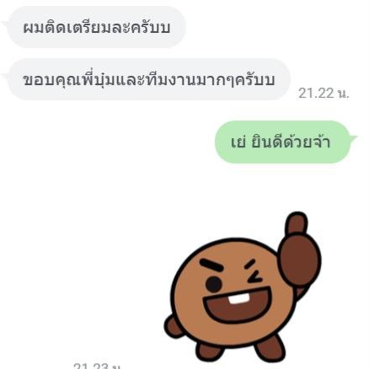Viewport: 369px width, 369px height.
Task: Click the 21.23 timestamp below the sticker
Action: (x=97, y=366)
